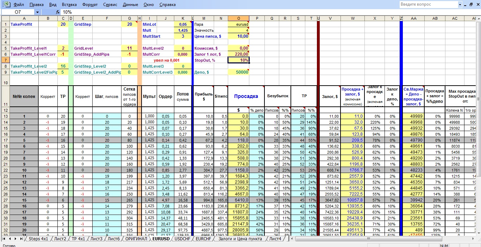Click the Просадка table header cell
The height and width of the screenshot is (247, 481).
click(x=246, y=96)
